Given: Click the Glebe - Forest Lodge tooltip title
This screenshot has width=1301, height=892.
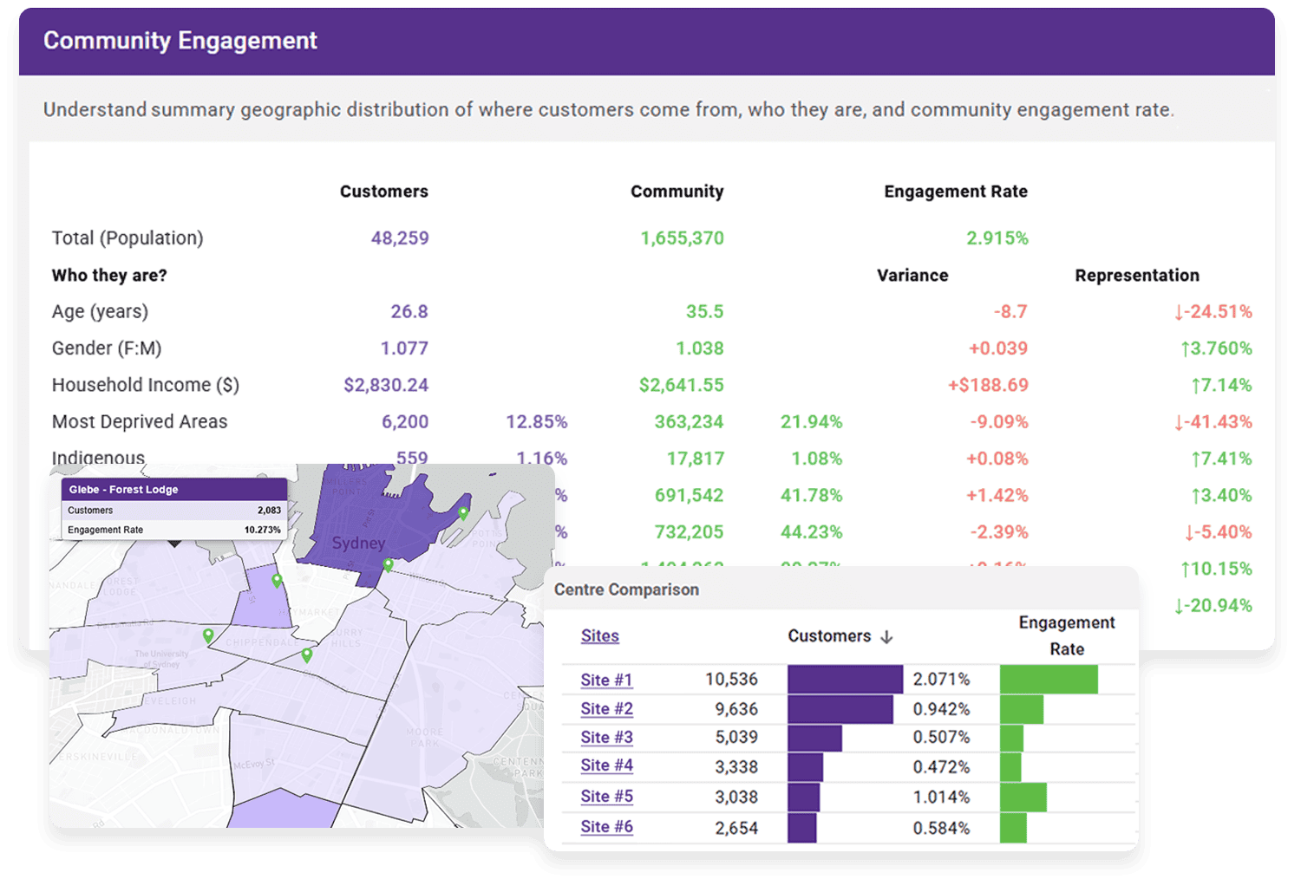Looking at the screenshot, I should 124,490.
